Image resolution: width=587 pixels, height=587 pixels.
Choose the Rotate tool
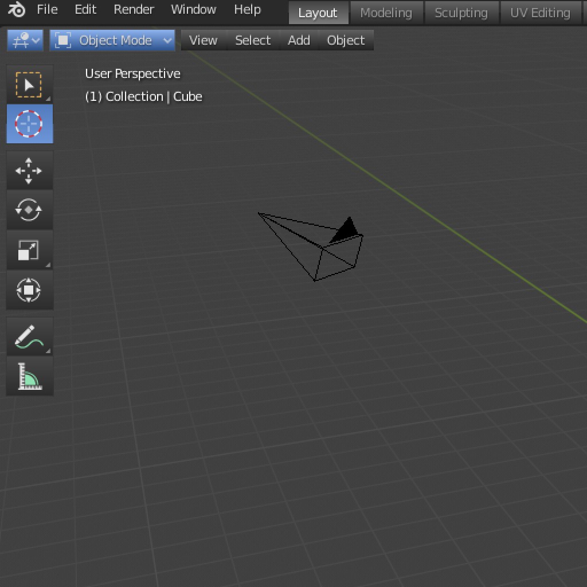pyautogui.click(x=29, y=210)
